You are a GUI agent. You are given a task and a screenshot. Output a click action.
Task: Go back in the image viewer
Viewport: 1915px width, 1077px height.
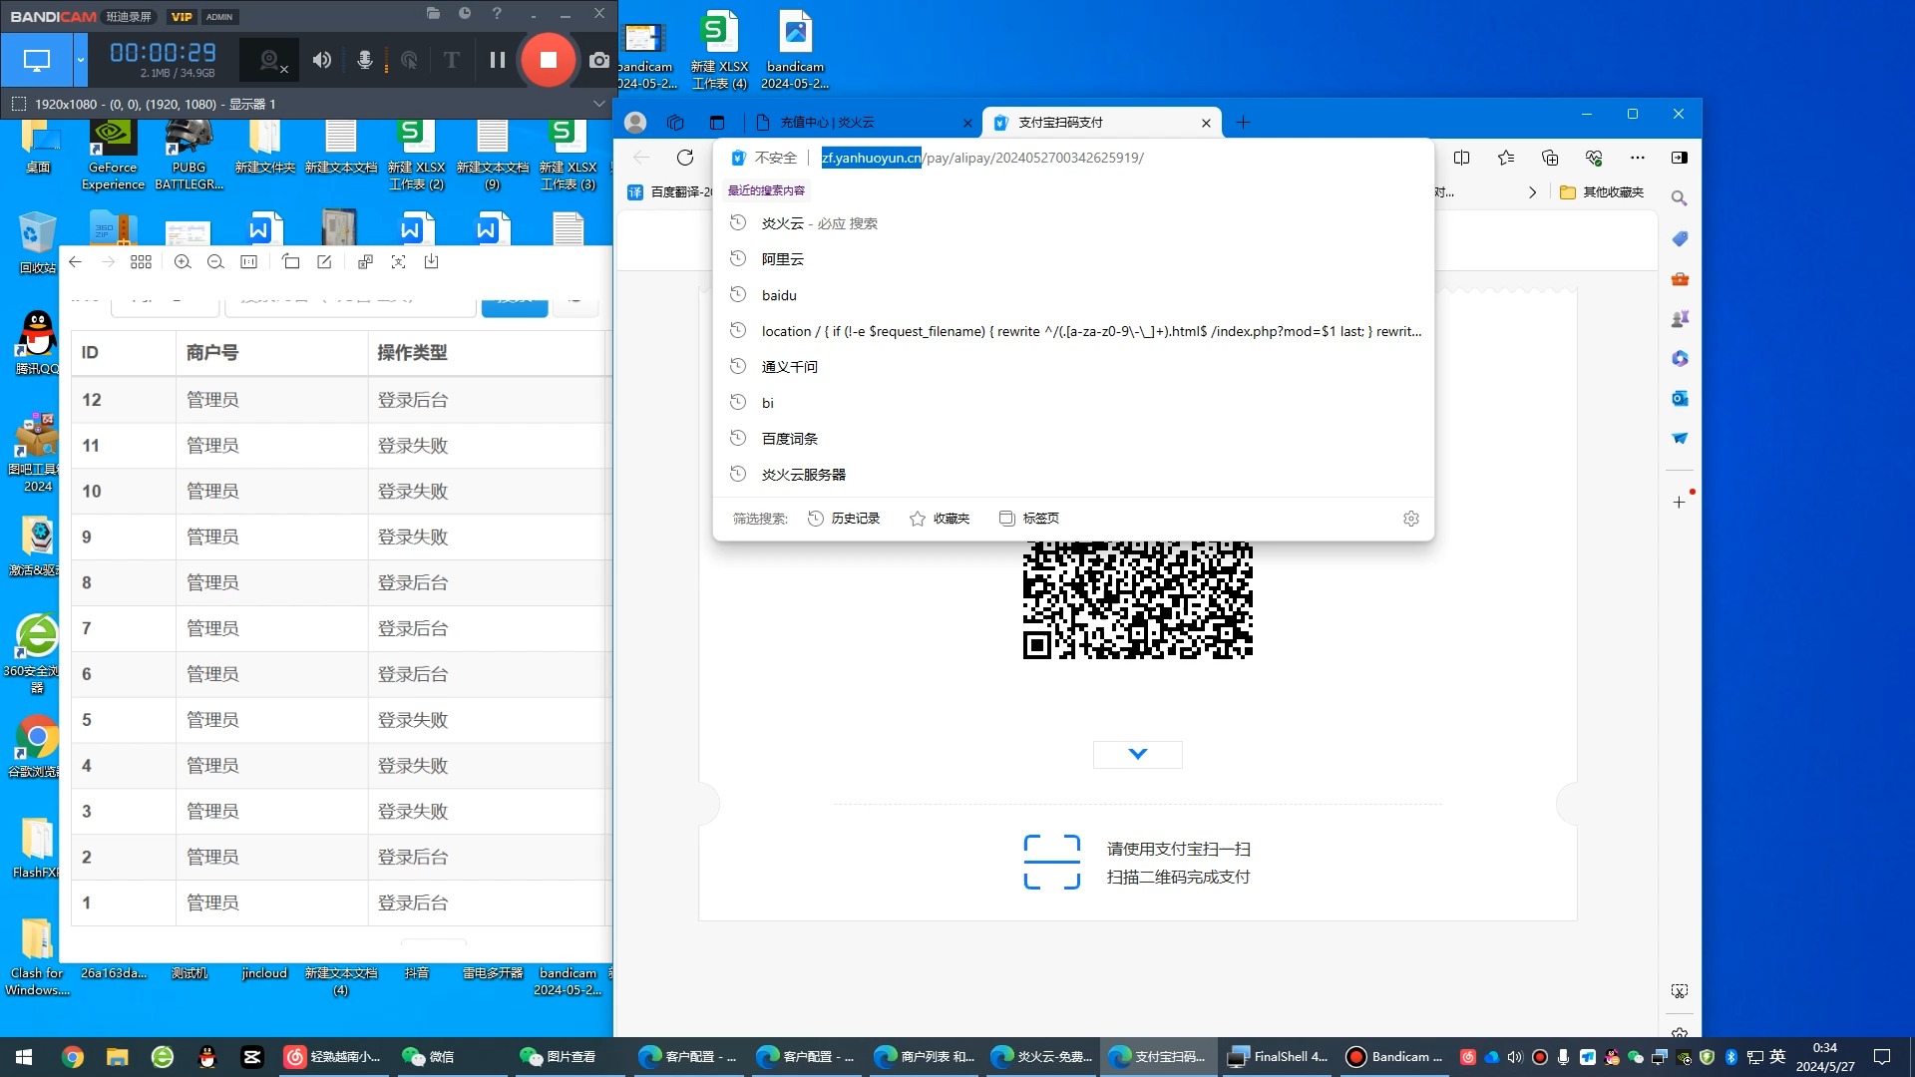pos(76,261)
